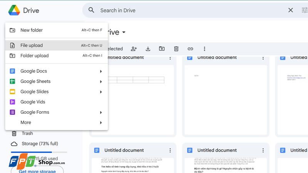Expand the Google Slides submenu arrow
Image resolution: width=308 pixels, height=173 pixels.
coord(101,92)
